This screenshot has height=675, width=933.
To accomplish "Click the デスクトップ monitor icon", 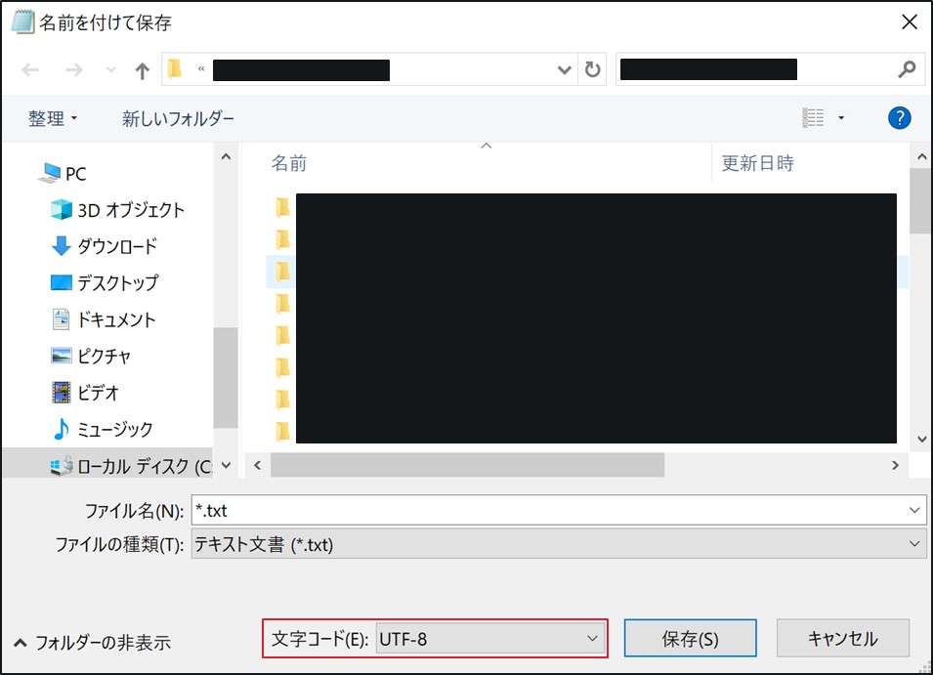I will tap(62, 282).
